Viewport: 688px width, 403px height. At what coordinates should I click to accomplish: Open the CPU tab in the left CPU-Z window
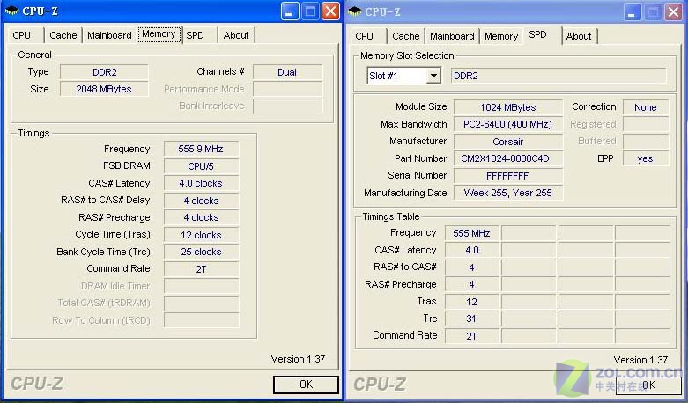[x=22, y=35]
